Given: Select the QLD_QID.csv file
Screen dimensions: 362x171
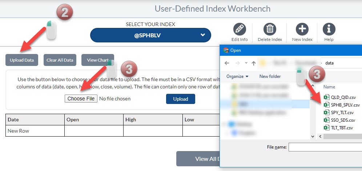Looking at the screenshot, I should click(343, 97).
